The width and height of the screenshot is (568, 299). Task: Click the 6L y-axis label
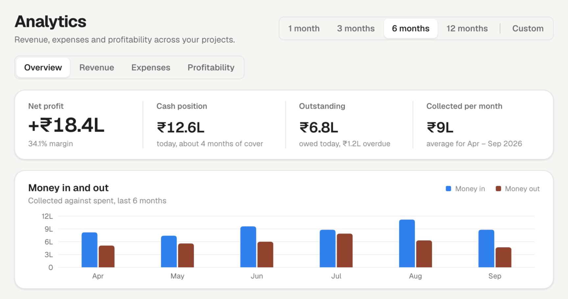[x=49, y=242]
